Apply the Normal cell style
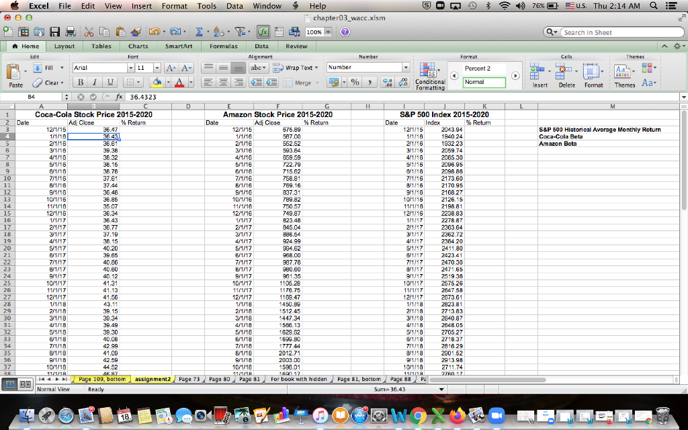The image size is (688, 430). point(483,81)
